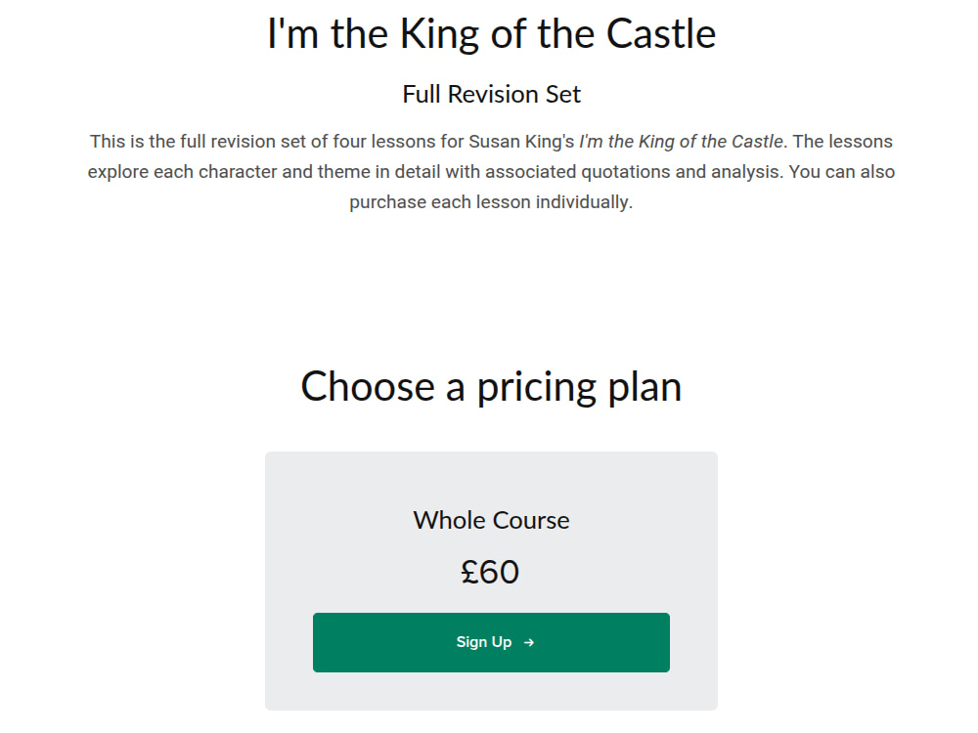
Task: Click the 'Full Revision Set' subtitle
Action: coord(492,94)
